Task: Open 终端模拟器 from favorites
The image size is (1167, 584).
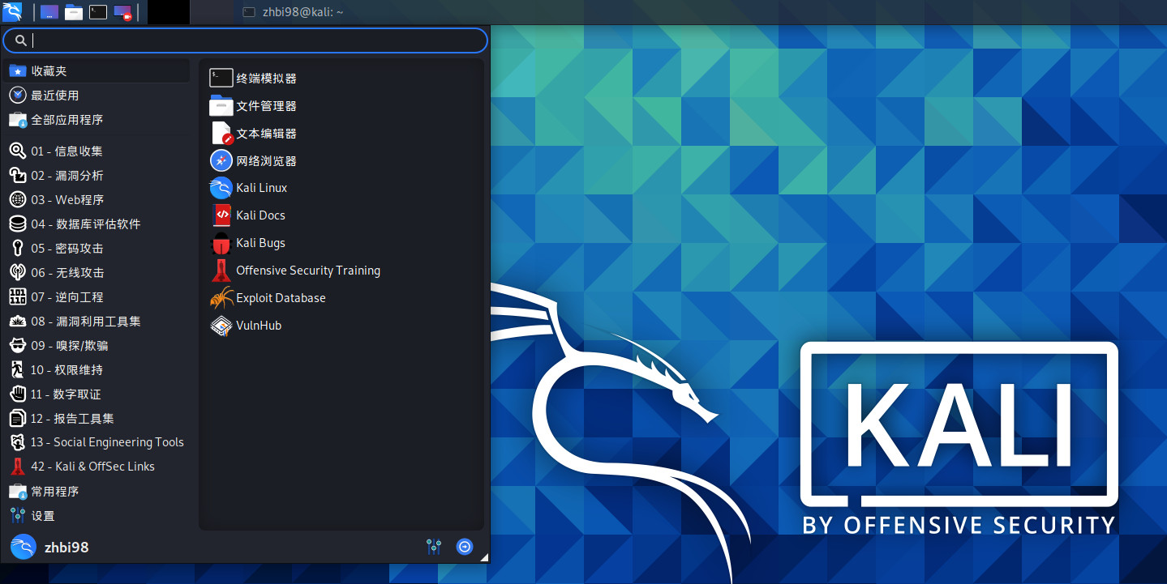Action: coord(268,77)
